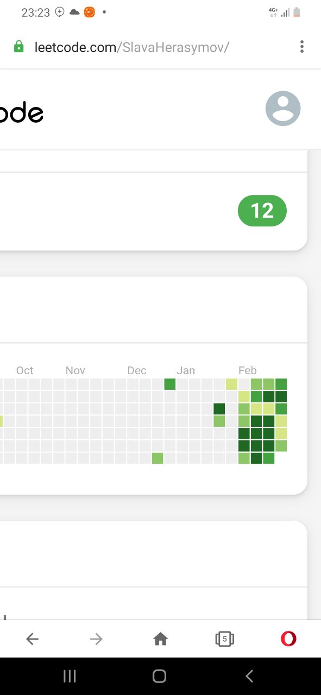This screenshot has height=695, width=321.
Task: Tap the Android home button
Action: 159,675
